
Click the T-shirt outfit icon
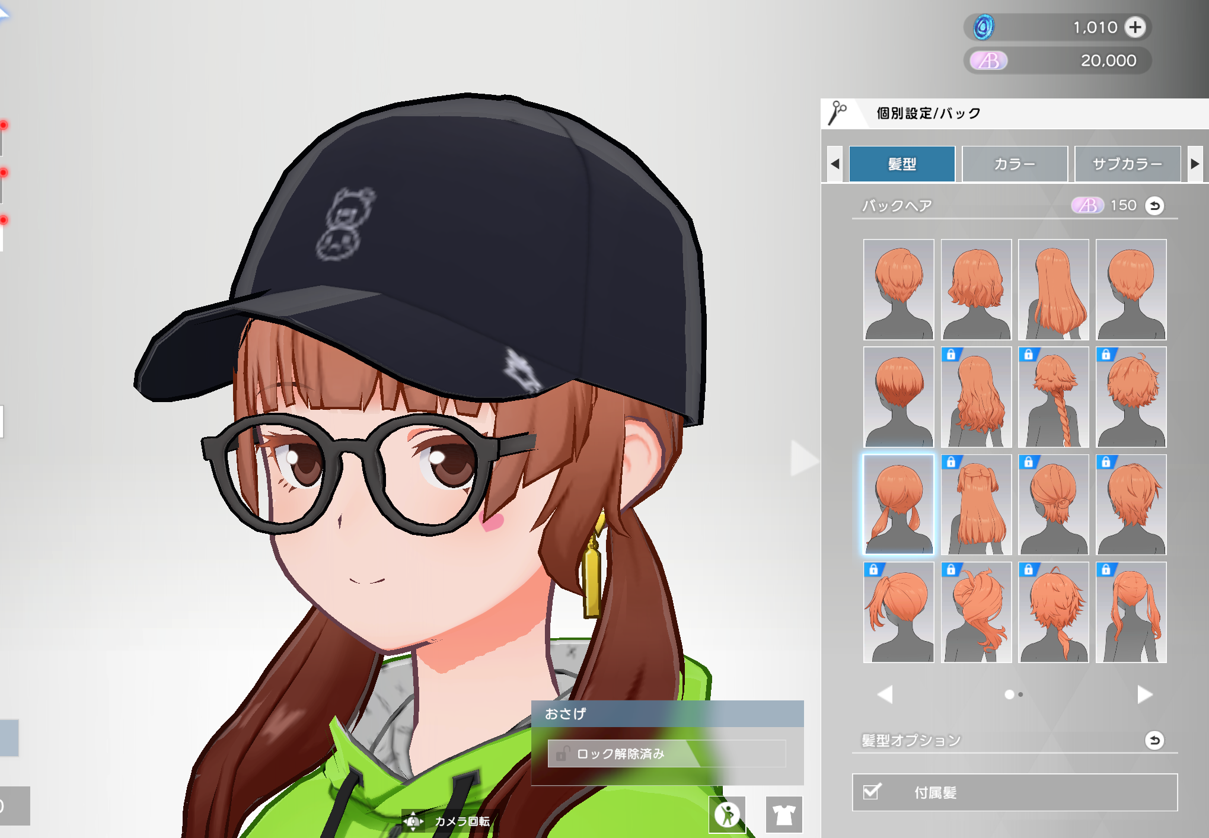[x=784, y=814]
